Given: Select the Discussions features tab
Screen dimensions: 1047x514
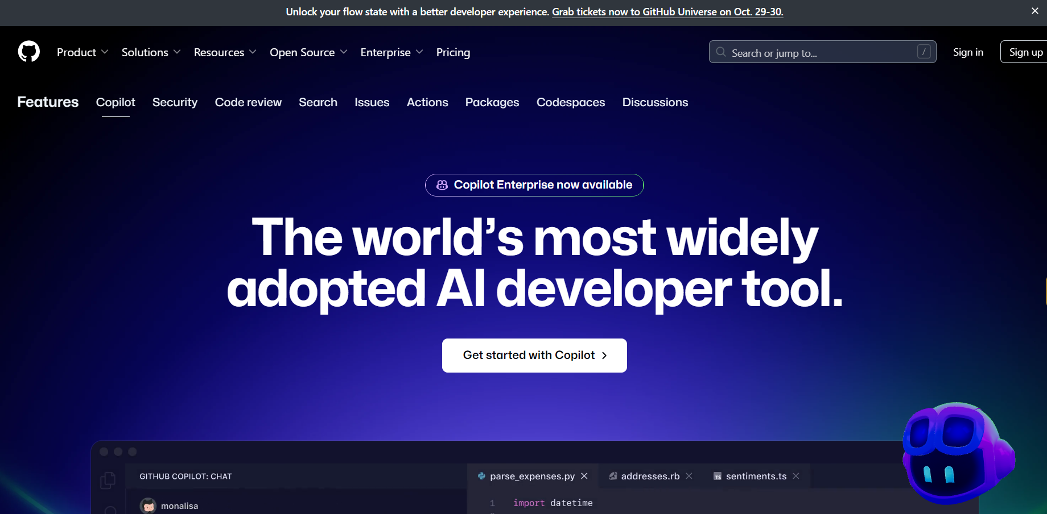Looking at the screenshot, I should pyautogui.click(x=655, y=102).
